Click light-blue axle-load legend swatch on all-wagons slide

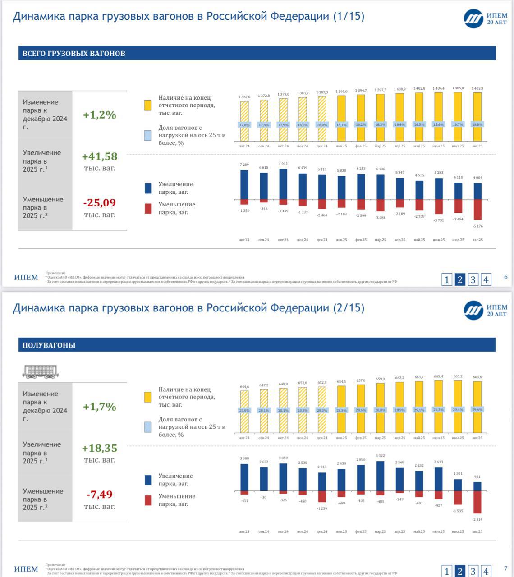pyautogui.click(x=148, y=135)
